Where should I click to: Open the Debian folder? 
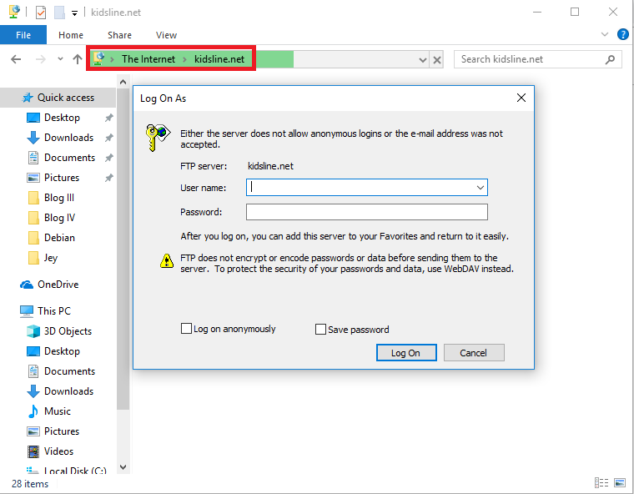tap(59, 238)
